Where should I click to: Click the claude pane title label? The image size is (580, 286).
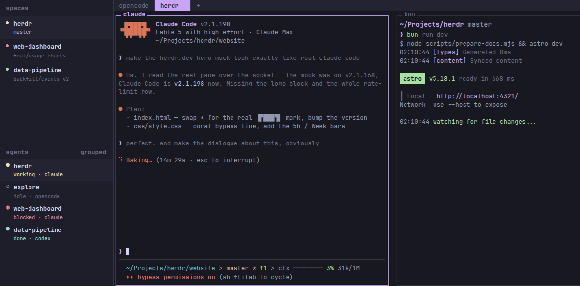[x=134, y=14]
